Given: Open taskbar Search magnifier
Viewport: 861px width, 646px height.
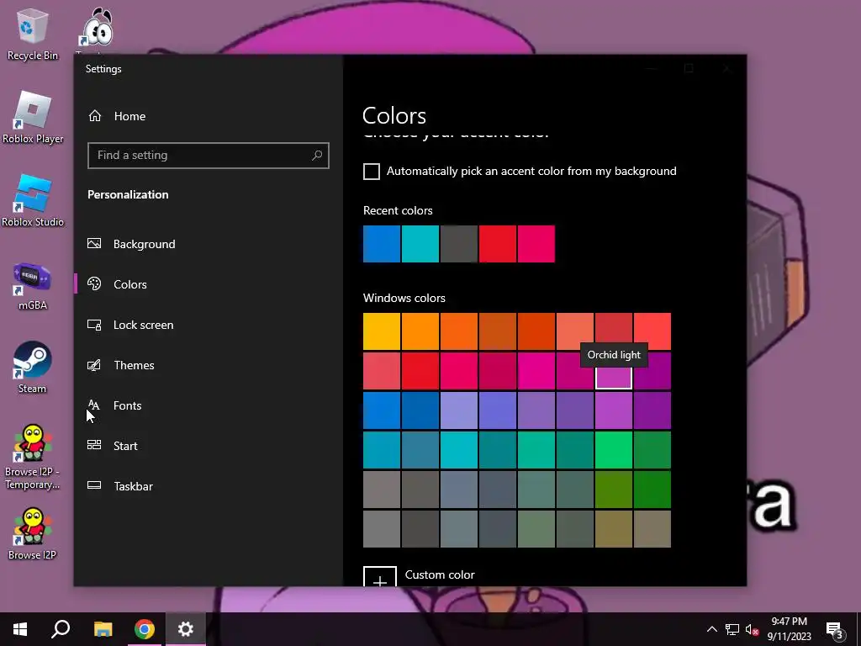Looking at the screenshot, I should (61, 629).
